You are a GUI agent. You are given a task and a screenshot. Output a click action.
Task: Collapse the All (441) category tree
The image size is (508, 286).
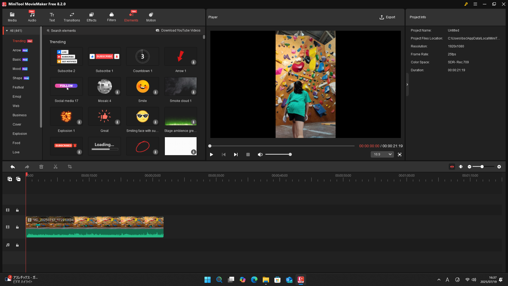click(7, 31)
